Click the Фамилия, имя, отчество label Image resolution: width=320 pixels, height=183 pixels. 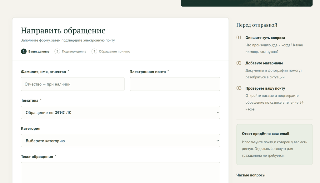tap(43, 72)
